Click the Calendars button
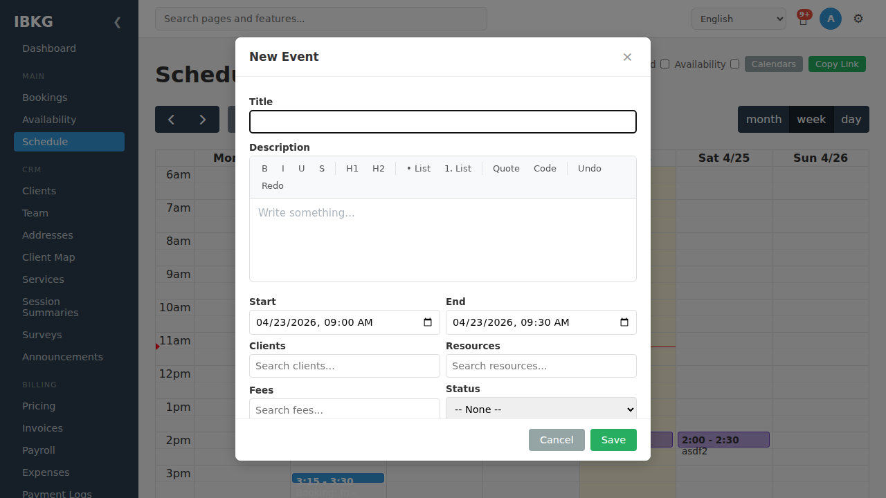The image size is (886, 498). click(774, 64)
